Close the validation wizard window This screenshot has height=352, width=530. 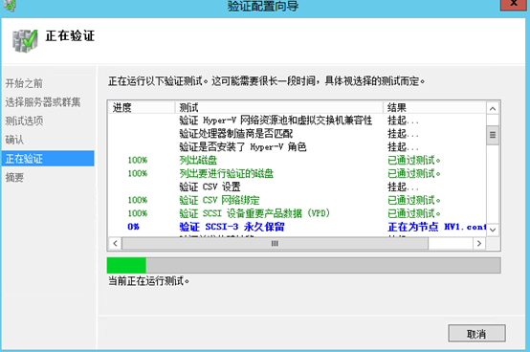[x=514, y=4]
